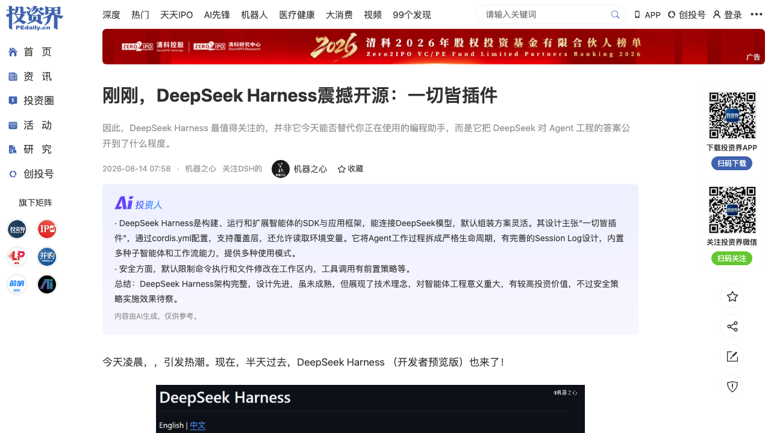Go to 大消费 in top navigation
This screenshot has height=433, width=771.
pyautogui.click(x=339, y=14)
